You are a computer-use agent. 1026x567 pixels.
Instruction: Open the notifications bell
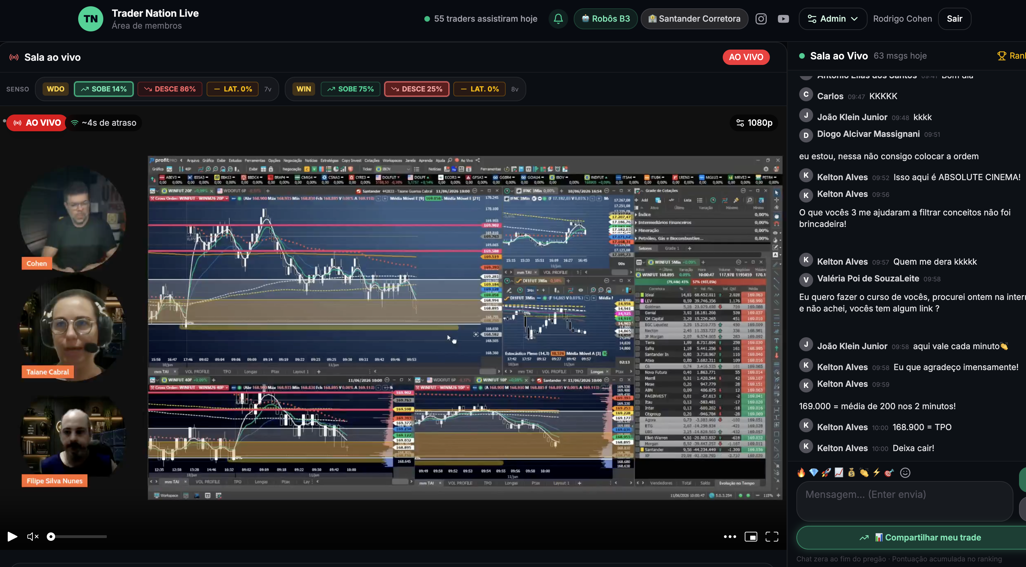tap(558, 19)
